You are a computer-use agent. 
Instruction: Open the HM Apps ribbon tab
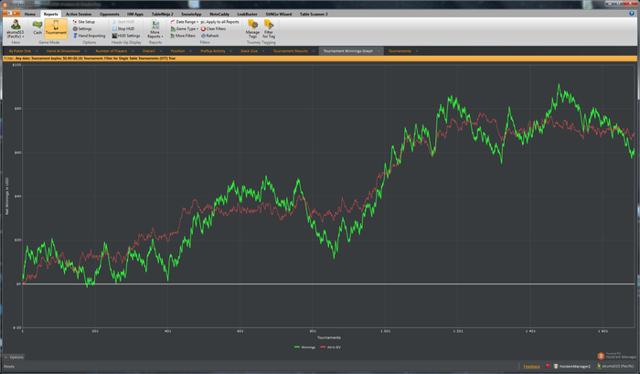point(135,14)
